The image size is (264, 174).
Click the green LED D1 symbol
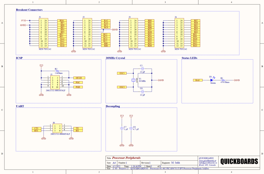pos(211,80)
